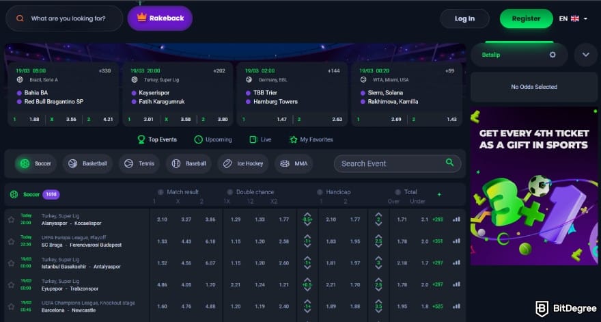Open statistics icon for Eyupspor - Trabzonspor
The width and height of the screenshot is (601, 322).
456,284
